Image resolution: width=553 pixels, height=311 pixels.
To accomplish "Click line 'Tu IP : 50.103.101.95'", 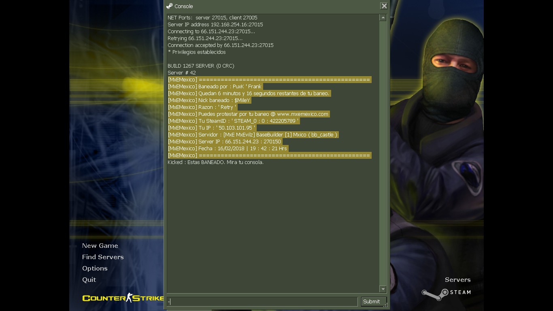I will click(x=212, y=128).
